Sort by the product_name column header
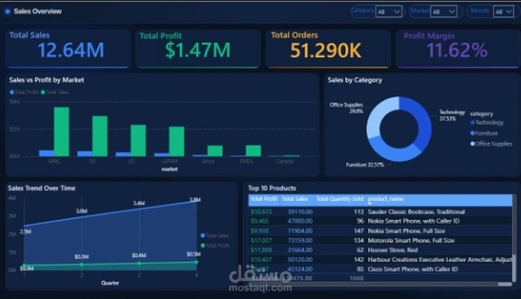 386,199
